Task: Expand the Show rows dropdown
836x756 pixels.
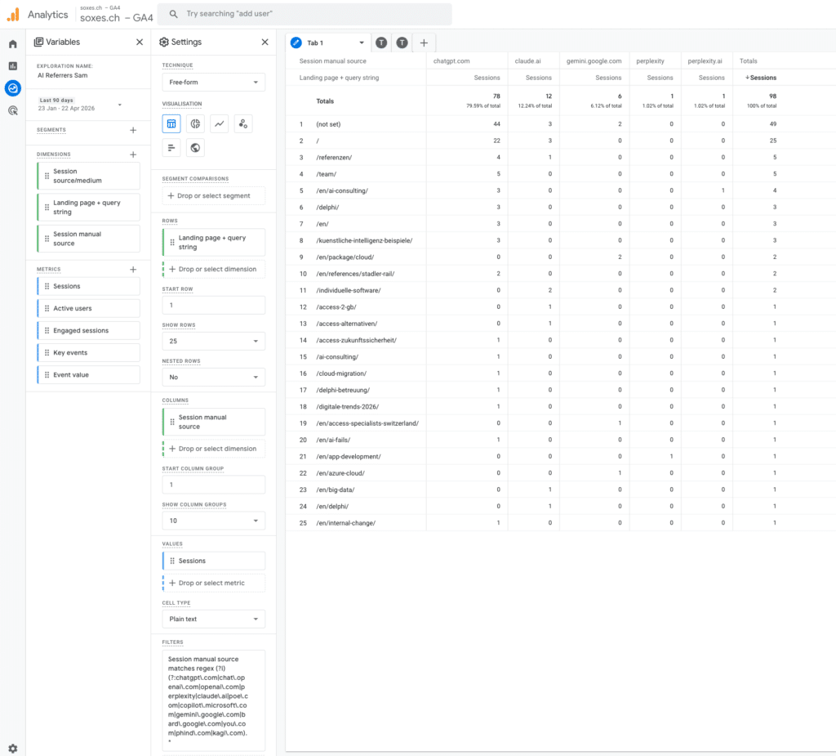Action: [213, 341]
